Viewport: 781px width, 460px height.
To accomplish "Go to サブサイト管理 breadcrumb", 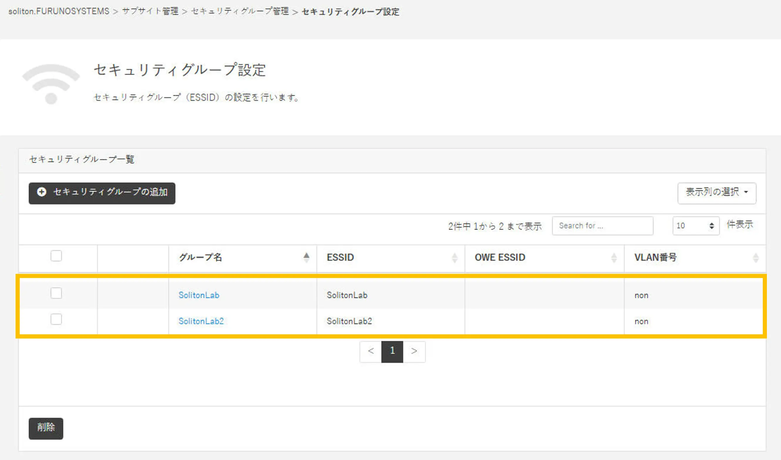I will tap(150, 11).
